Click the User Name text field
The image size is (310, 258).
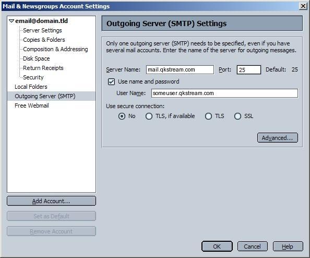224,93
